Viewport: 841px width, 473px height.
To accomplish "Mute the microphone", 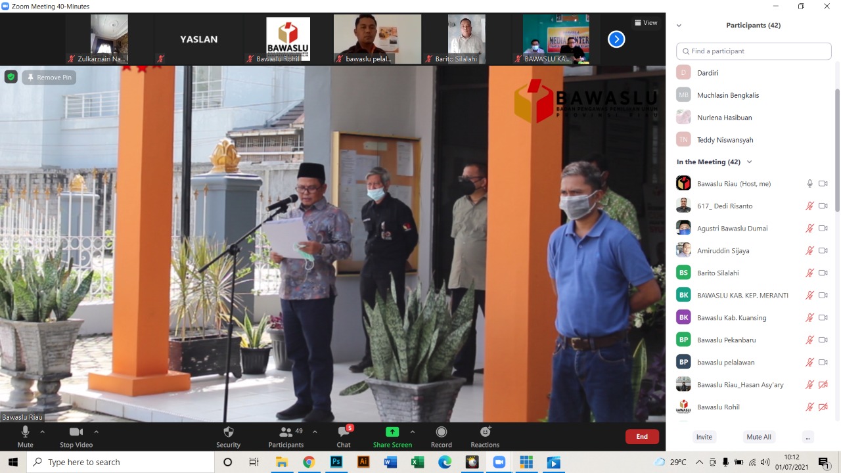I will pos(25,432).
